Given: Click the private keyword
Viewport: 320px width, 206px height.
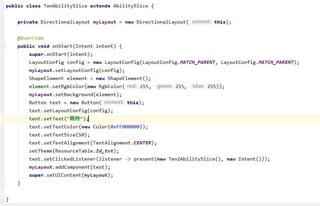Looking at the screenshot, I should pyautogui.click(x=27, y=22).
